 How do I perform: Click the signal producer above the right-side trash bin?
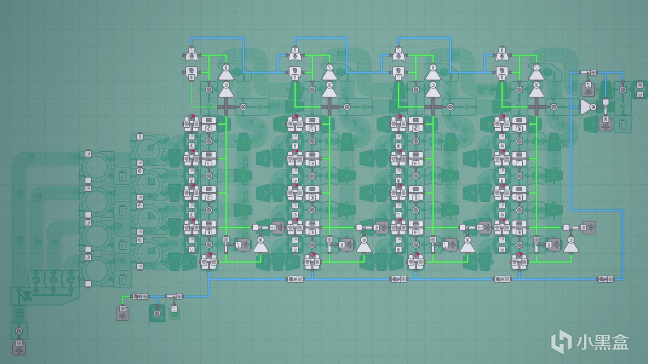pyautogui.click(x=606, y=124)
